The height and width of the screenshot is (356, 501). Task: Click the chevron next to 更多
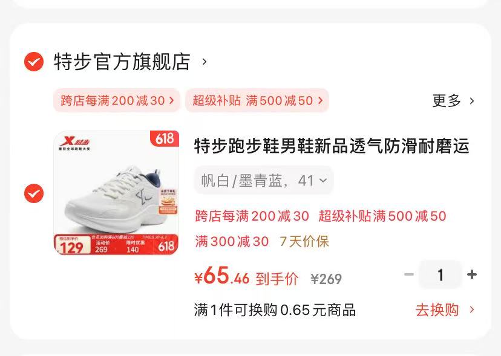tap(471, 101)
